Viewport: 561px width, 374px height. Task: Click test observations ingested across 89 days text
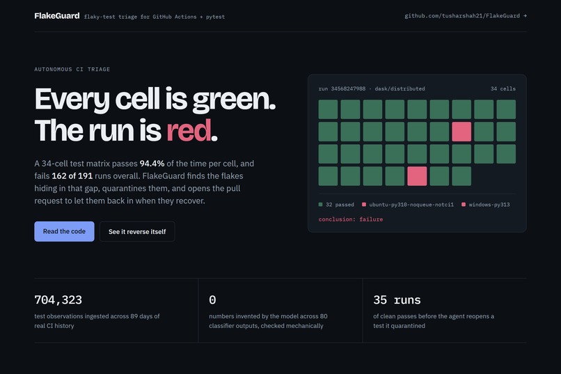click(x=97, y=321)
